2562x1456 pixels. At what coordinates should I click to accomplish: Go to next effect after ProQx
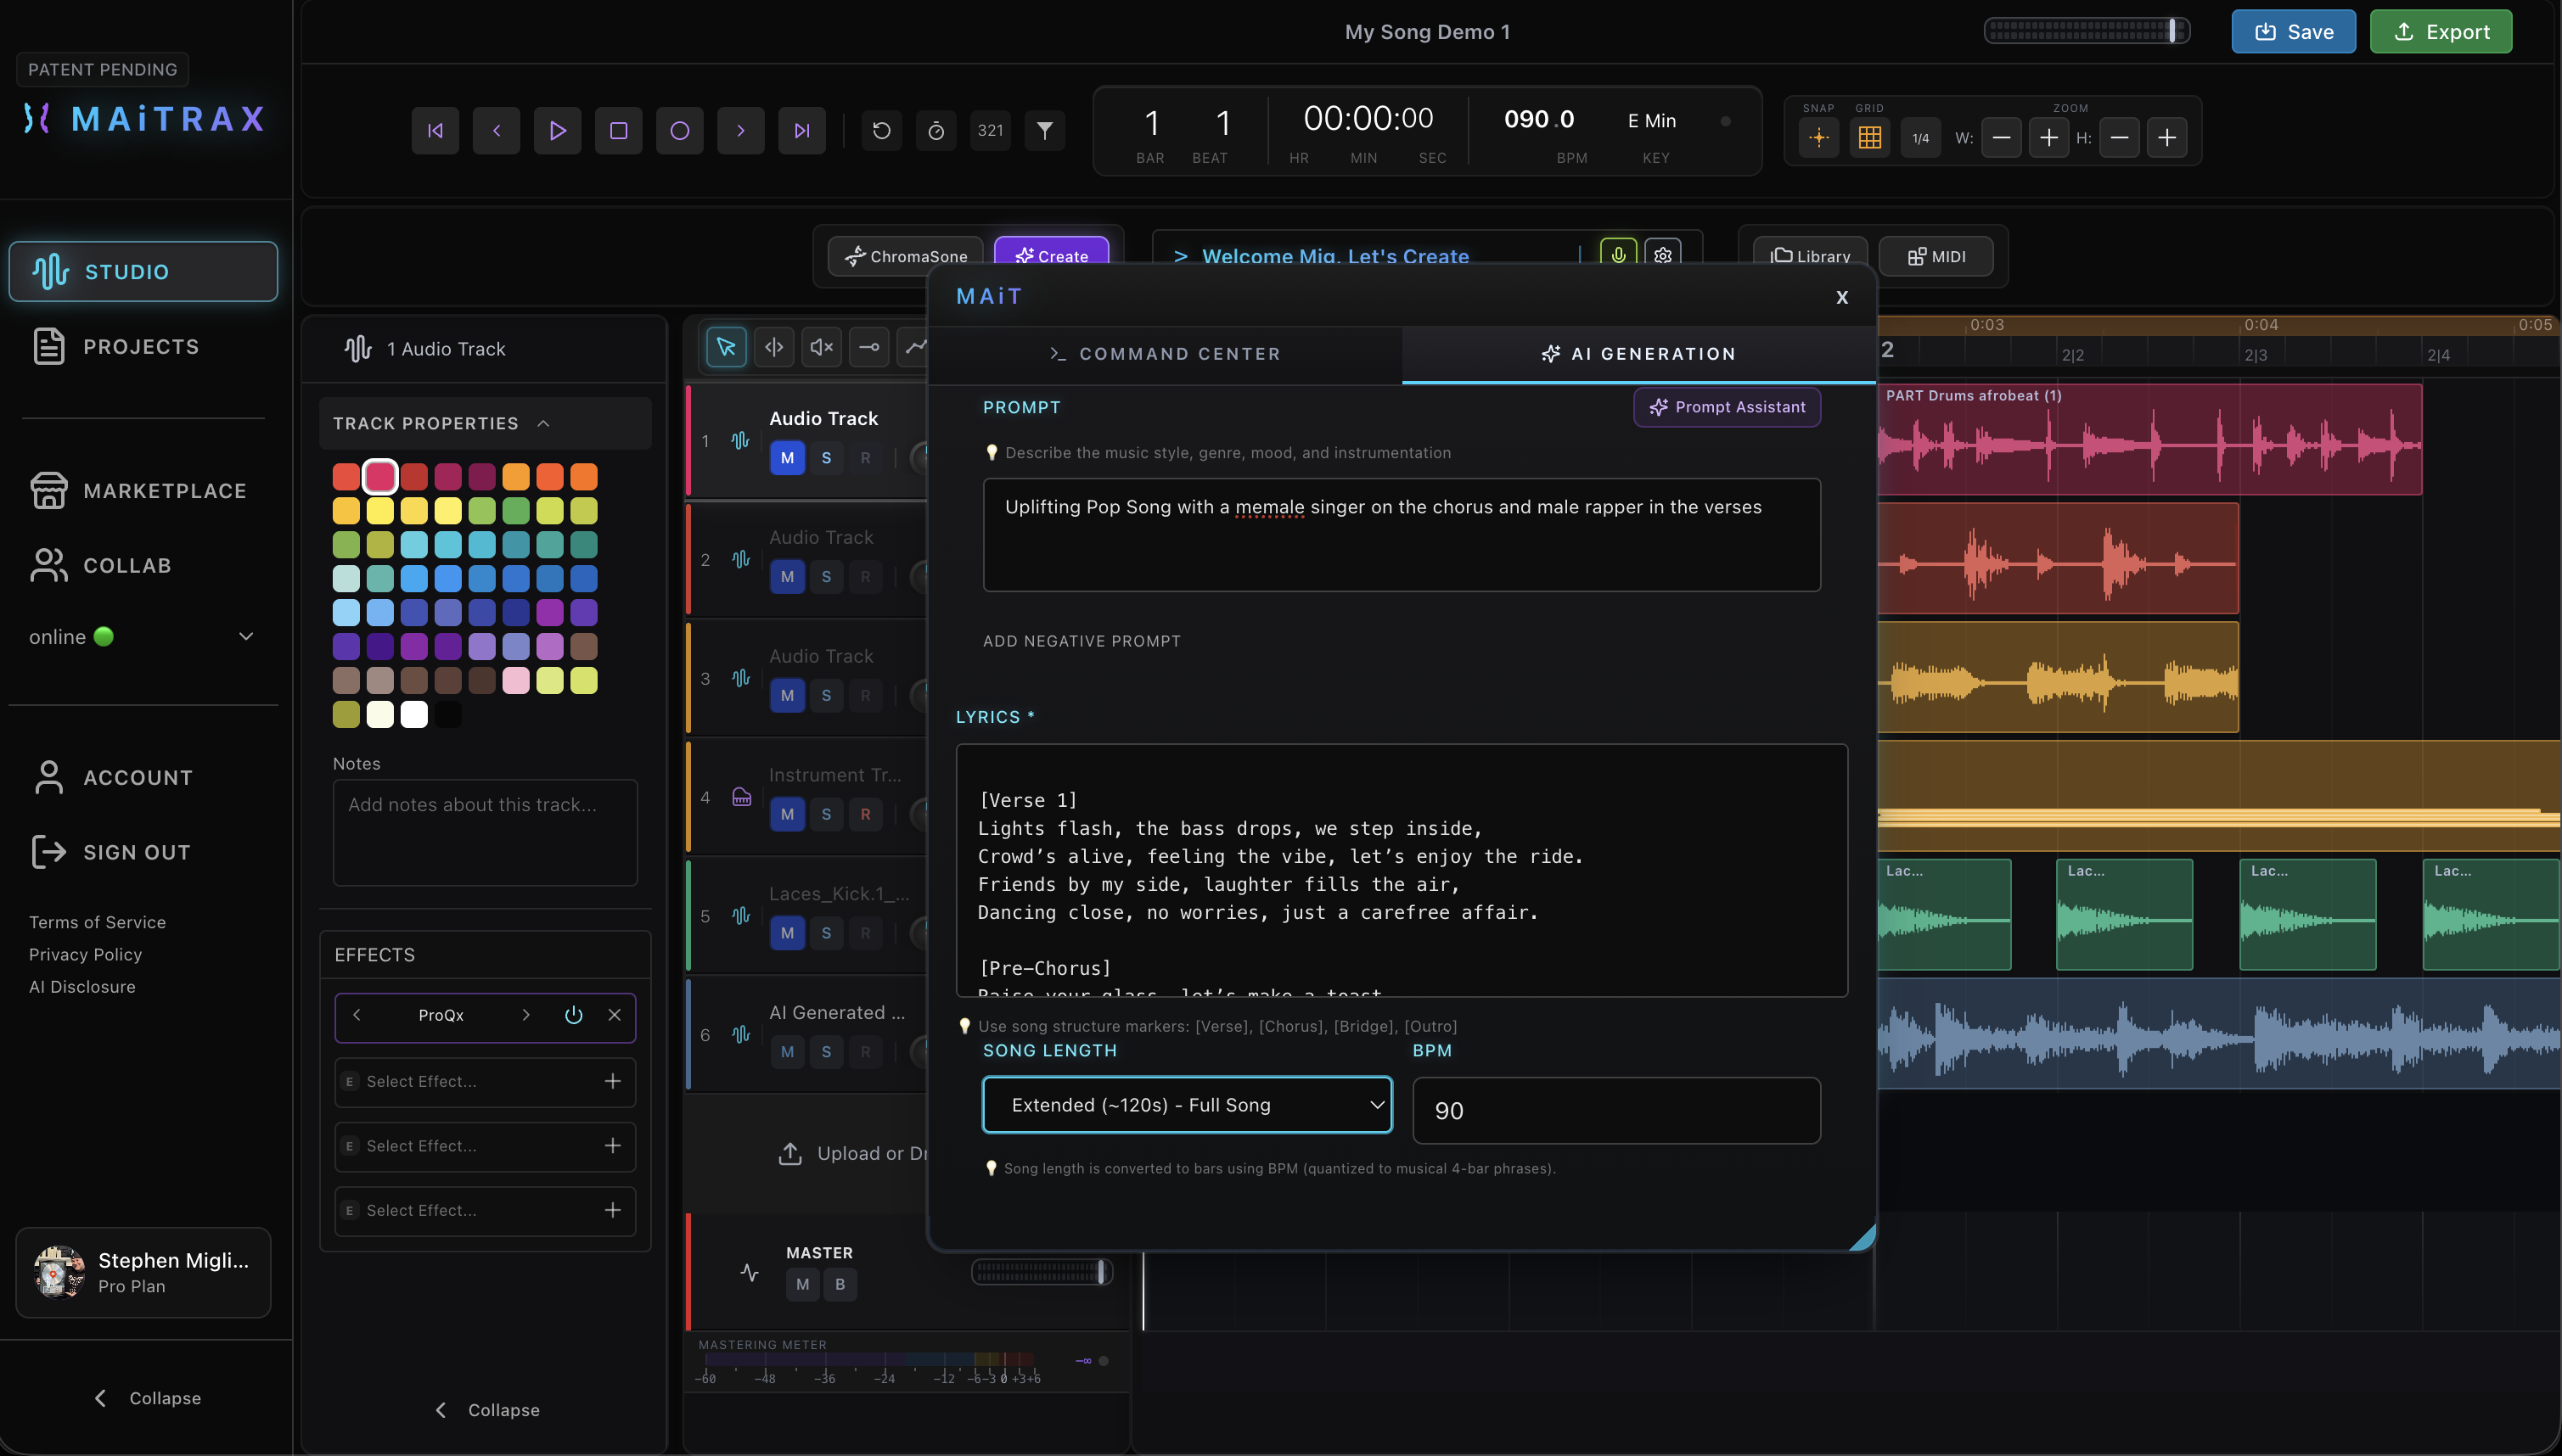525,1015
